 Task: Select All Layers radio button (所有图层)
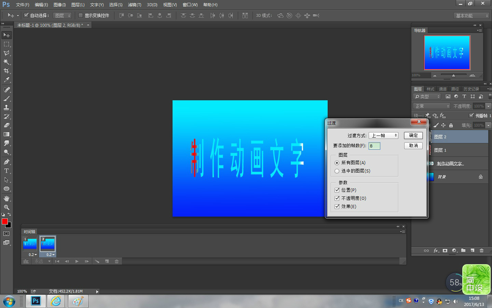337,163
